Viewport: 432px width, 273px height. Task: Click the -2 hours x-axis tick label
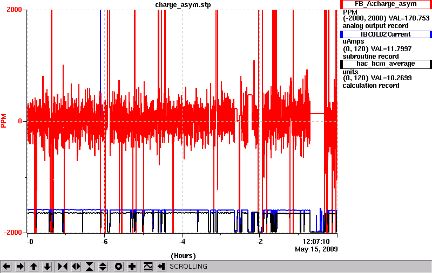tap(259, 242)
